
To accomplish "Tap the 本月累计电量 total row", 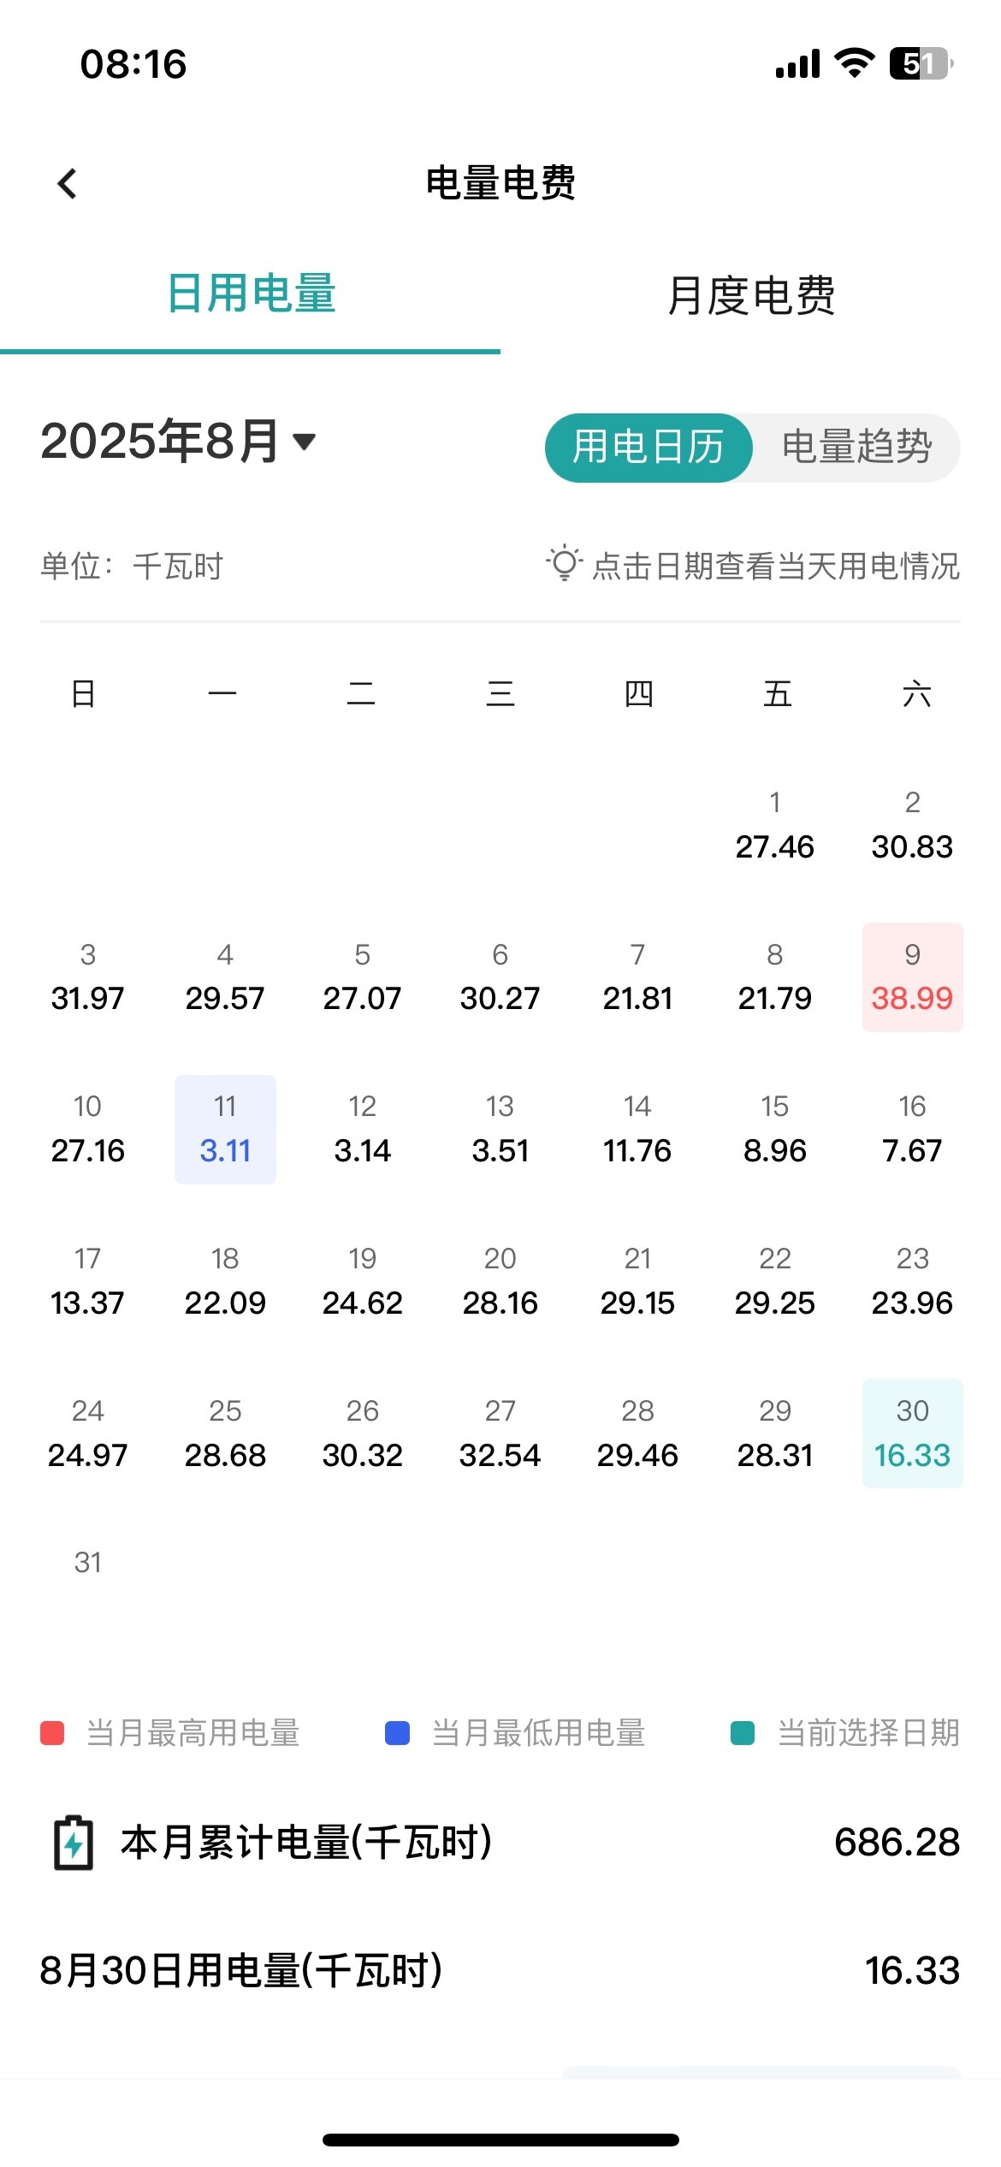I will (x=500, y=1843).
